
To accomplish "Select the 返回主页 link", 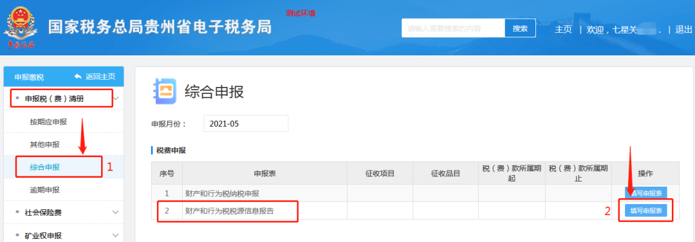I will point(100,77).
